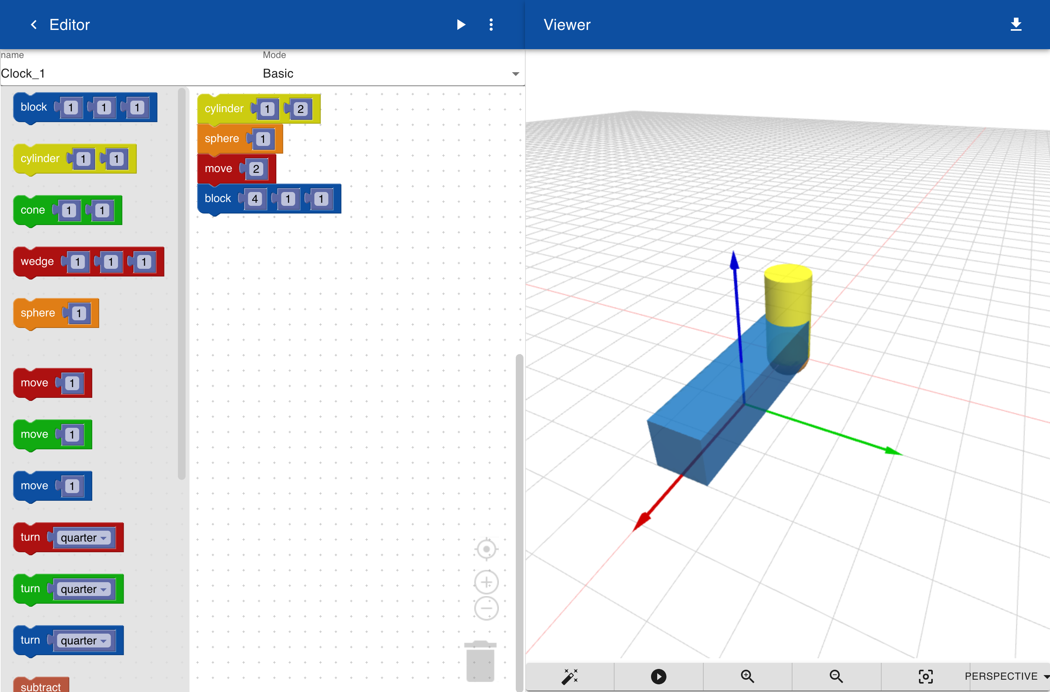Click the back arrow in Editor header
1050x692 pixels.
click(33, 25)
